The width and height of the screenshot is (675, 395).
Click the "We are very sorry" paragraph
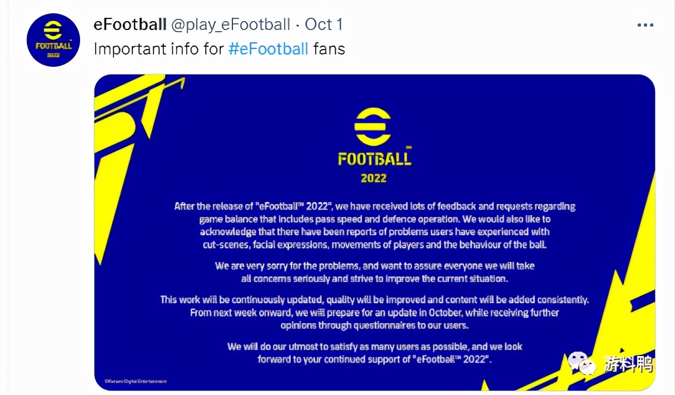374,271
